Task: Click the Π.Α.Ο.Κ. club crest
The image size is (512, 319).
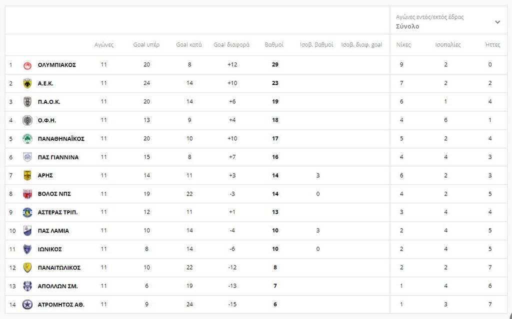Action: [x=27, y=102]
